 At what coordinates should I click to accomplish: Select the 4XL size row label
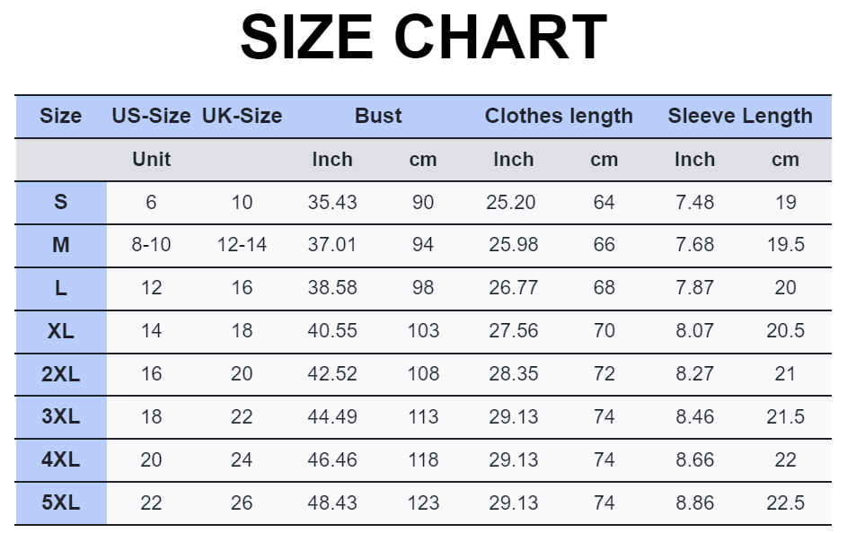coord(60,459)
